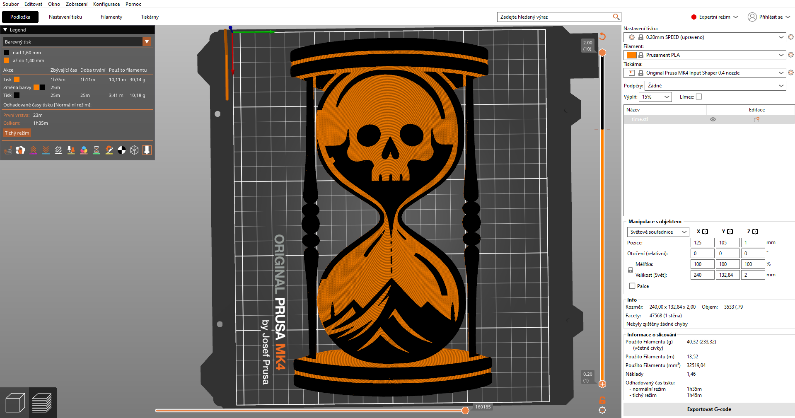This screenshot has height=418, width=795.
Task: Click the black-white center of gravity icon
Action: pos(121,150)
